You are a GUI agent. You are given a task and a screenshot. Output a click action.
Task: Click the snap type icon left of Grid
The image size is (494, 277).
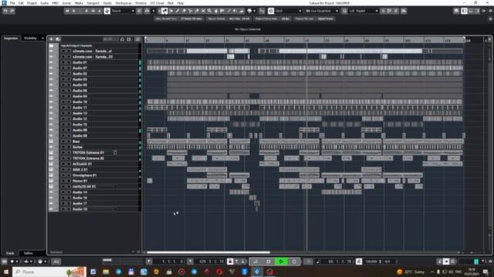[271, 11]
